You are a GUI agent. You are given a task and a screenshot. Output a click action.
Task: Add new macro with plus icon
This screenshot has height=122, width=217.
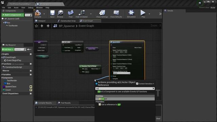tap(31, 71)
